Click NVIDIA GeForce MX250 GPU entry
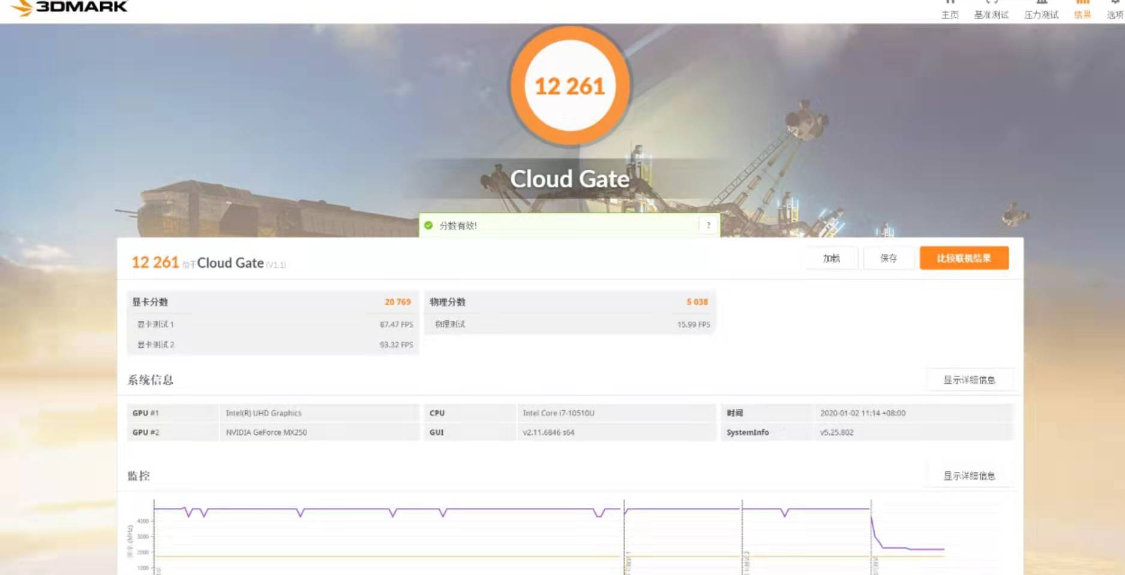This screenshot has width=1125, height=575. 266,432
